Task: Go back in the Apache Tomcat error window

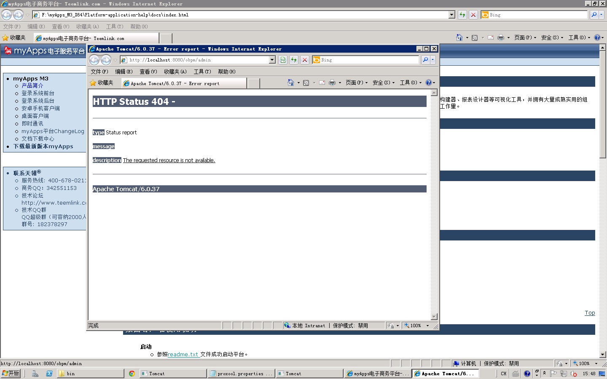Action: [x=94, y=60]
